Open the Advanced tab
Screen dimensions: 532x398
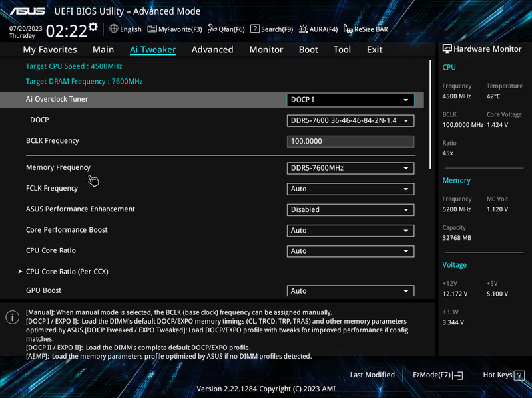pos(212,50)
